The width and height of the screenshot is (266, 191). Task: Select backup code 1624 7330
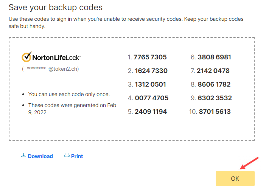click(x=151, y=71)
